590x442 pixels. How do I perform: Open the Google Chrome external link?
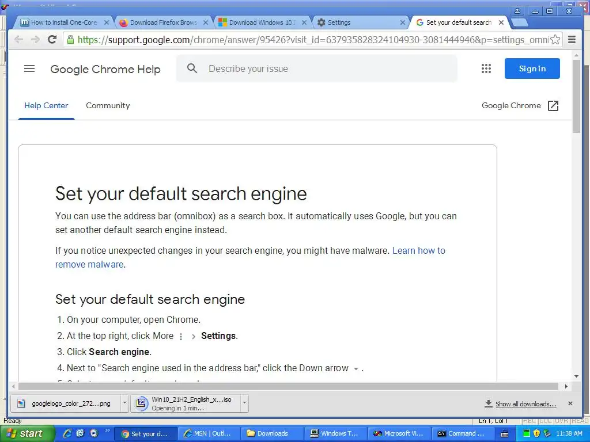point(520,106)
